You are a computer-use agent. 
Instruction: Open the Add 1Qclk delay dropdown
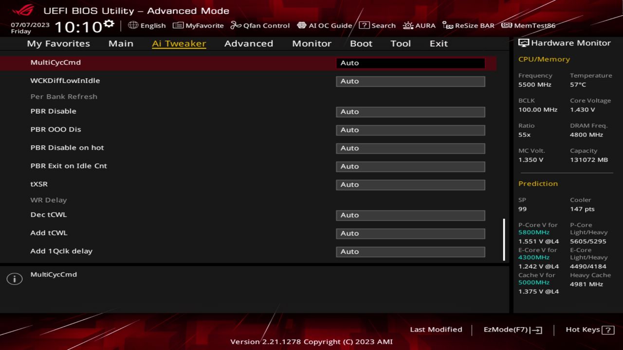click(x=410, y=252)
